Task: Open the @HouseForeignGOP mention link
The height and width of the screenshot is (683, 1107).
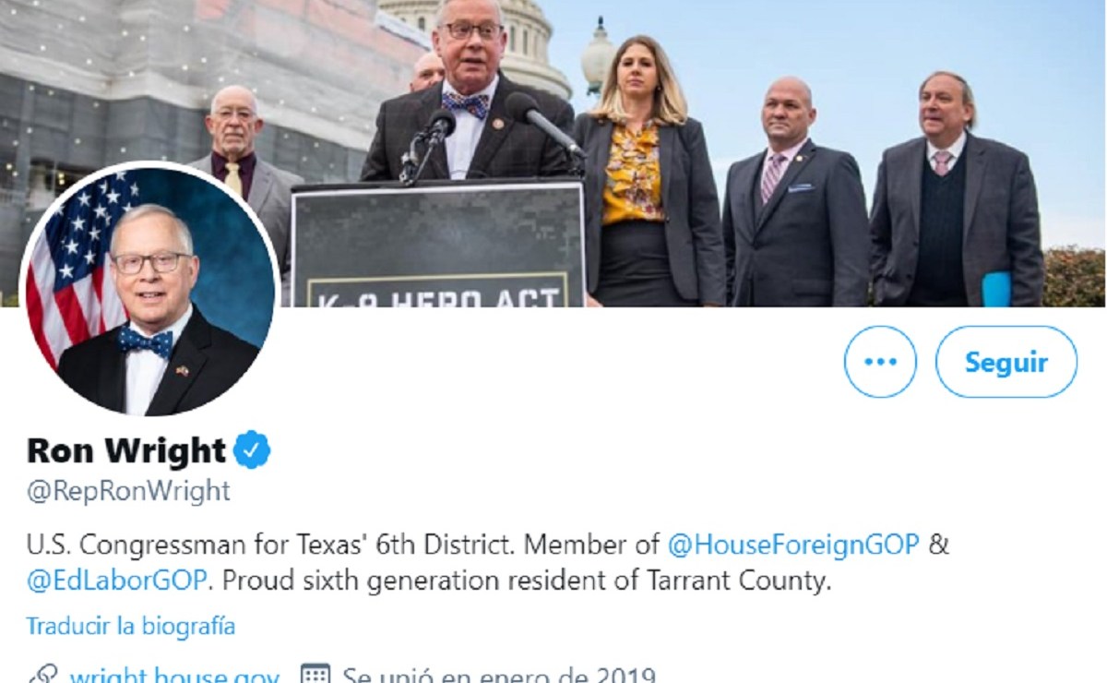Action: (x=793, y=545)
